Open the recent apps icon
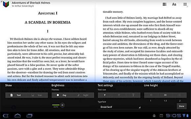This screenshot has height=119, width=191. (29, 116)
